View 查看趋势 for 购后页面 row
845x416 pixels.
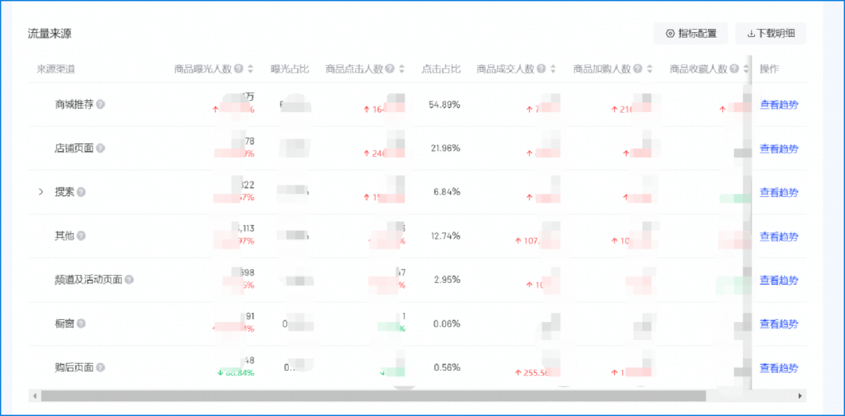coord(778,368)
